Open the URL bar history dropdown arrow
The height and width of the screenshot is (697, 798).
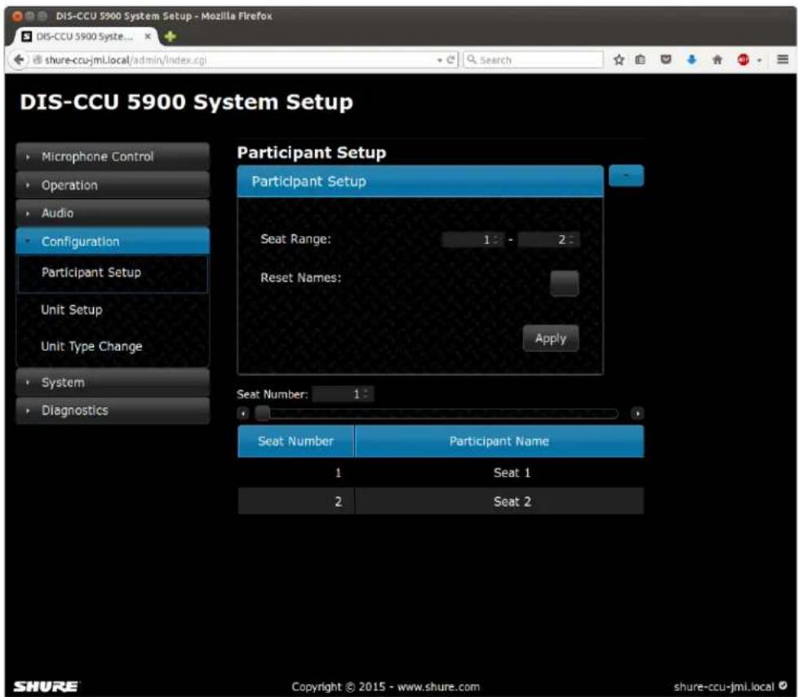440,60
